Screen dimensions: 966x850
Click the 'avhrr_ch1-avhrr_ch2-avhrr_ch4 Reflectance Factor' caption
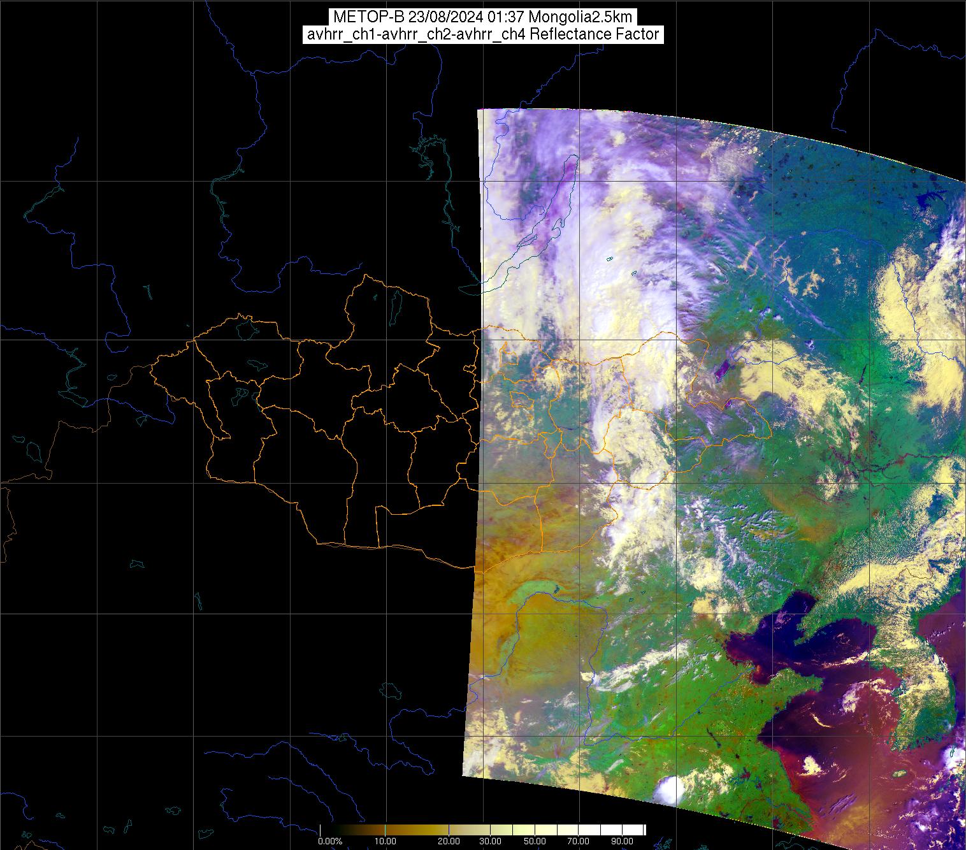click(x=483, y=34)
